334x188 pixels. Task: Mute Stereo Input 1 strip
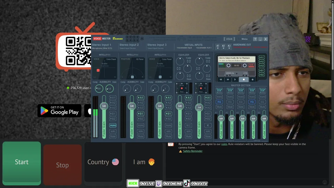tap(113, 136)
